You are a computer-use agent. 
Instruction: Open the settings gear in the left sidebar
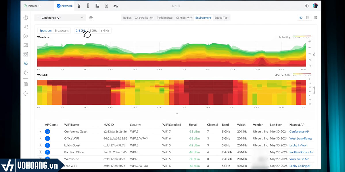click(26, 93)
